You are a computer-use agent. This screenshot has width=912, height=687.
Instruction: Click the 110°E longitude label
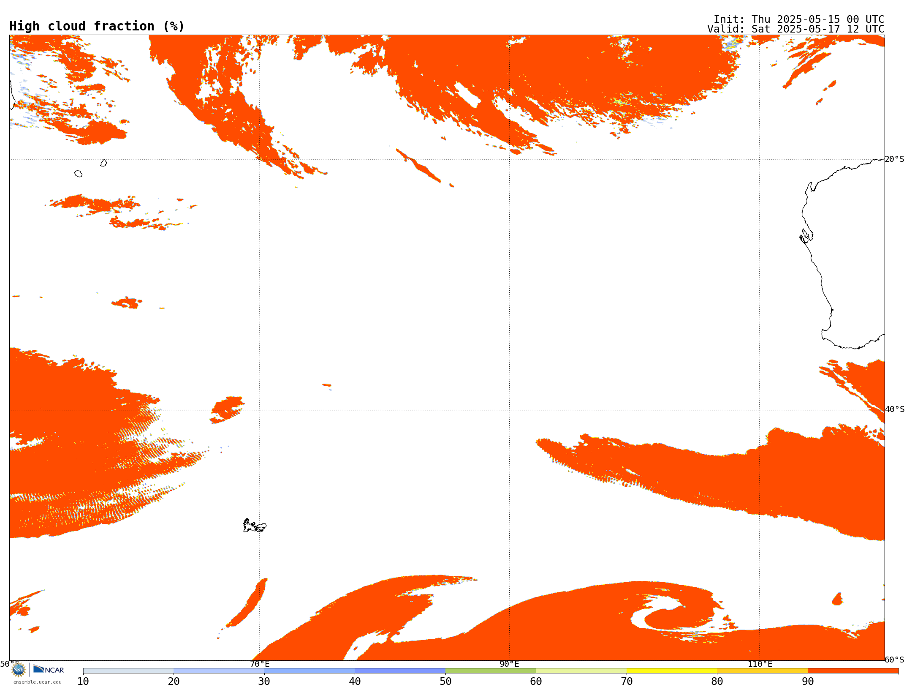(760, 664)
